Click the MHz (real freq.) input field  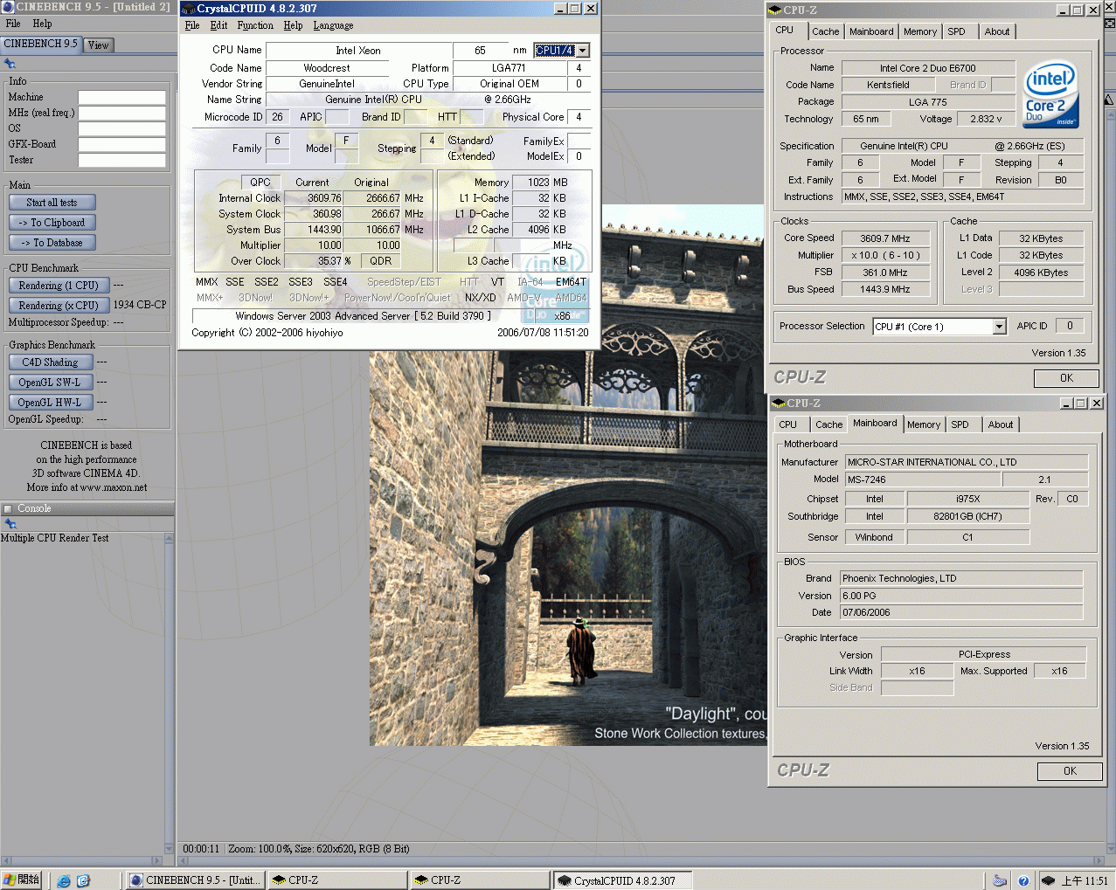[x=122, y=114]
